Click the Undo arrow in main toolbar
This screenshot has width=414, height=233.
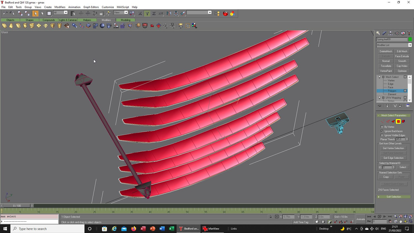coord(5,13)
